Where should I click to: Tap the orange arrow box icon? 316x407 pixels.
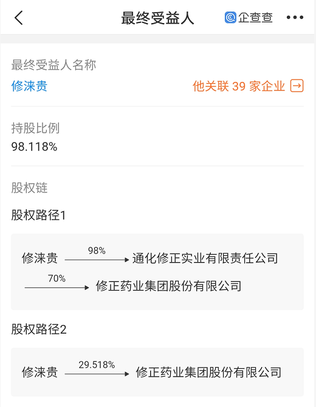[x=297, y=86]
